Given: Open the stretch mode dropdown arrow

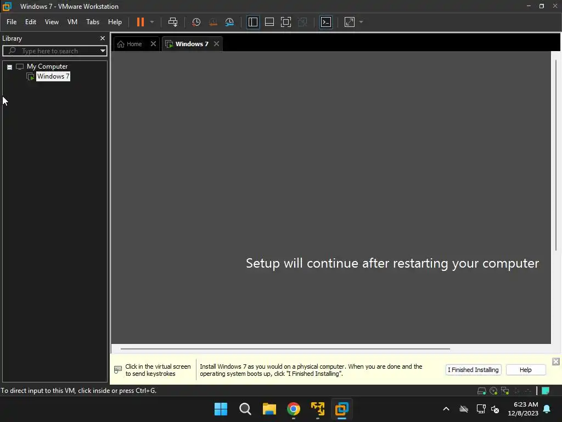Looking at the screenshot, I should [361, 22].
